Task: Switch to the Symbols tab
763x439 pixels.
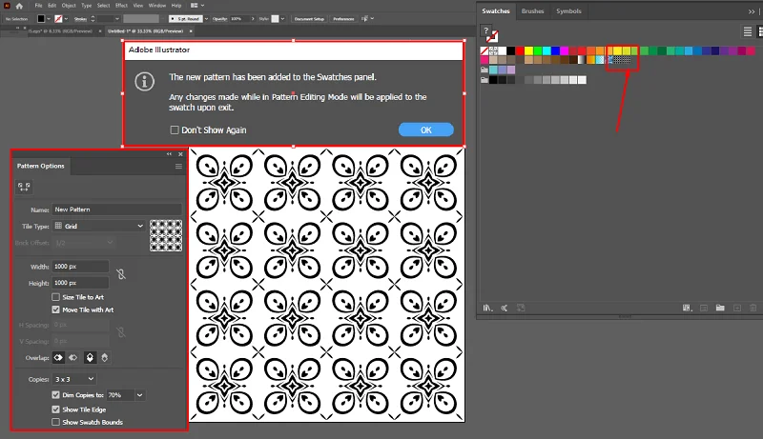Action: click(568, 11)
